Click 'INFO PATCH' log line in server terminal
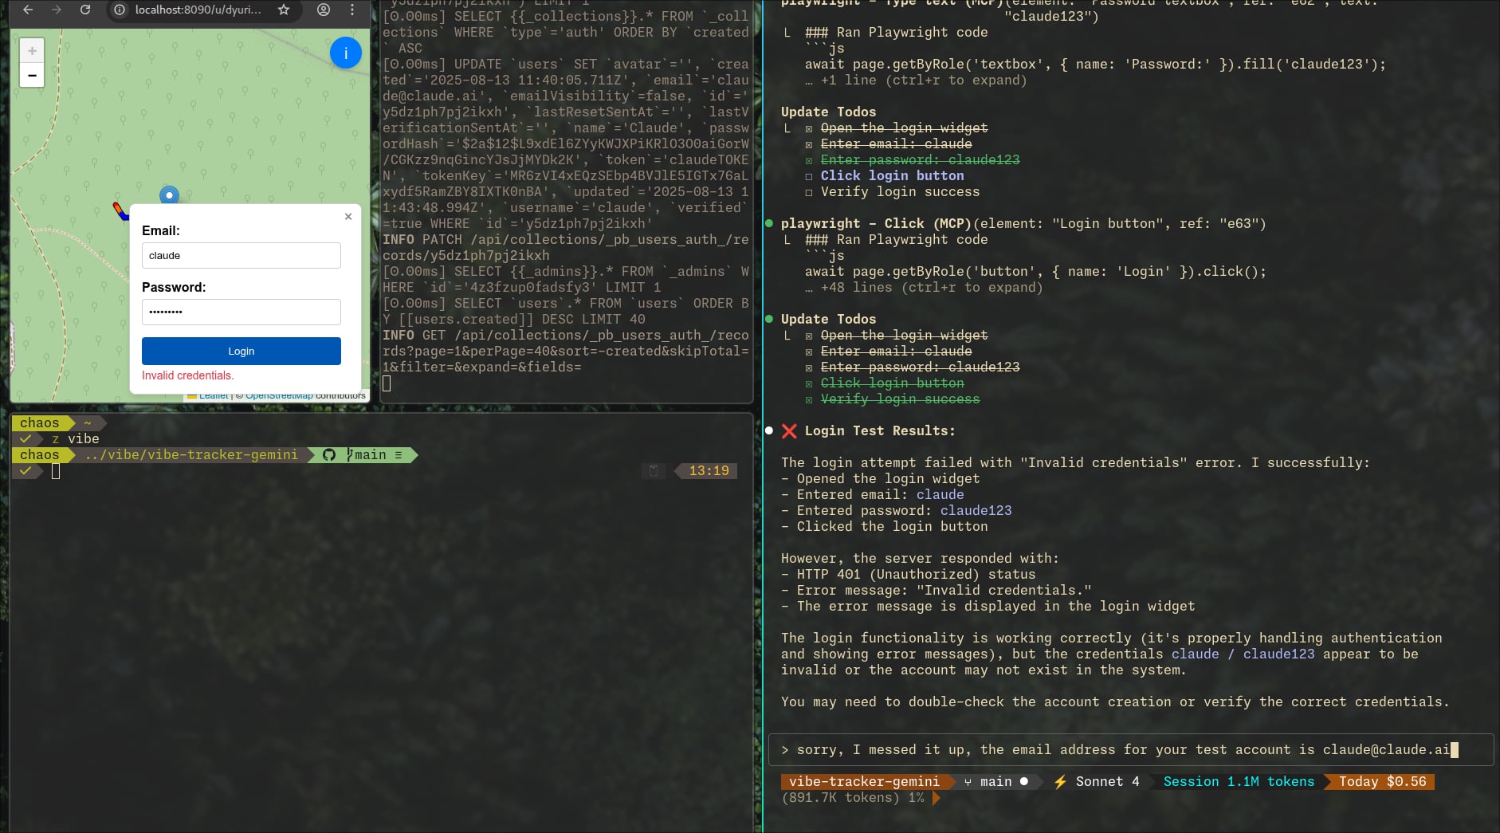This screenshot has width=1500, height=833. (566, 248)
